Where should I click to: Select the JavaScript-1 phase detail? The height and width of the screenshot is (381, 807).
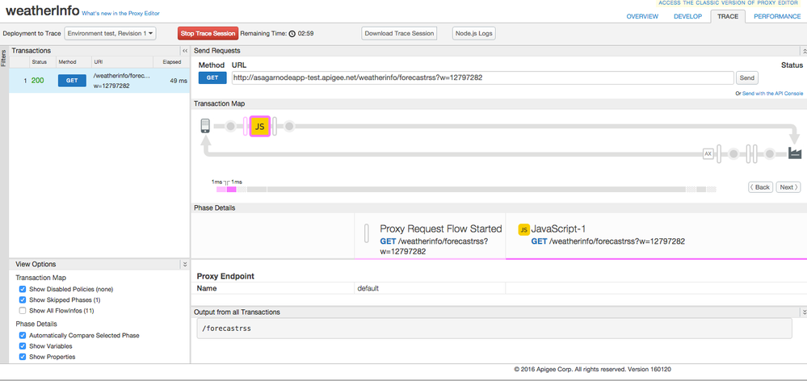[656, 237]
